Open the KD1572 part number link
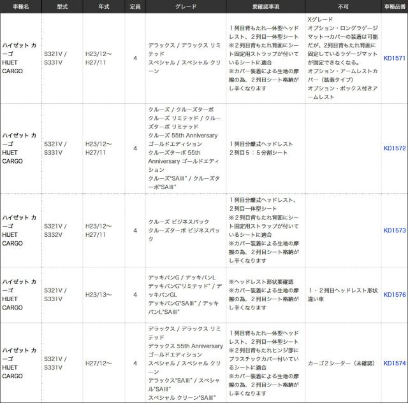 click(395, 148)
